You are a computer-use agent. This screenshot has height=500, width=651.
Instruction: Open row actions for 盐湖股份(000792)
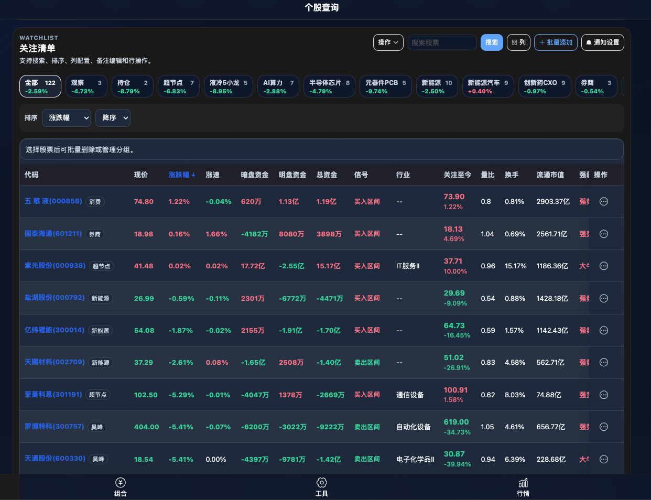tap(604, 298)
